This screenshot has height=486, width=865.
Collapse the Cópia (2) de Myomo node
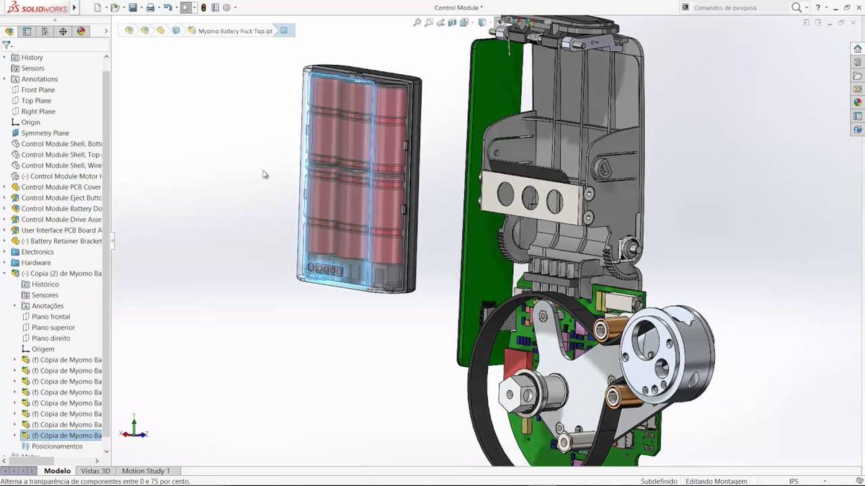tap(5, 274)
